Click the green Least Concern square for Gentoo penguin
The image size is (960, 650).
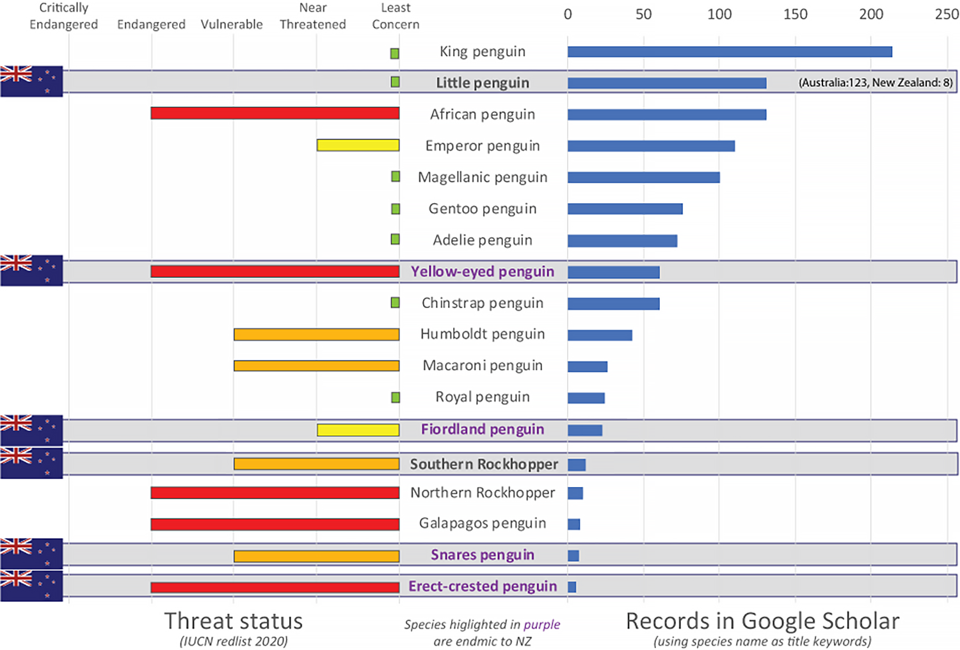396,208
